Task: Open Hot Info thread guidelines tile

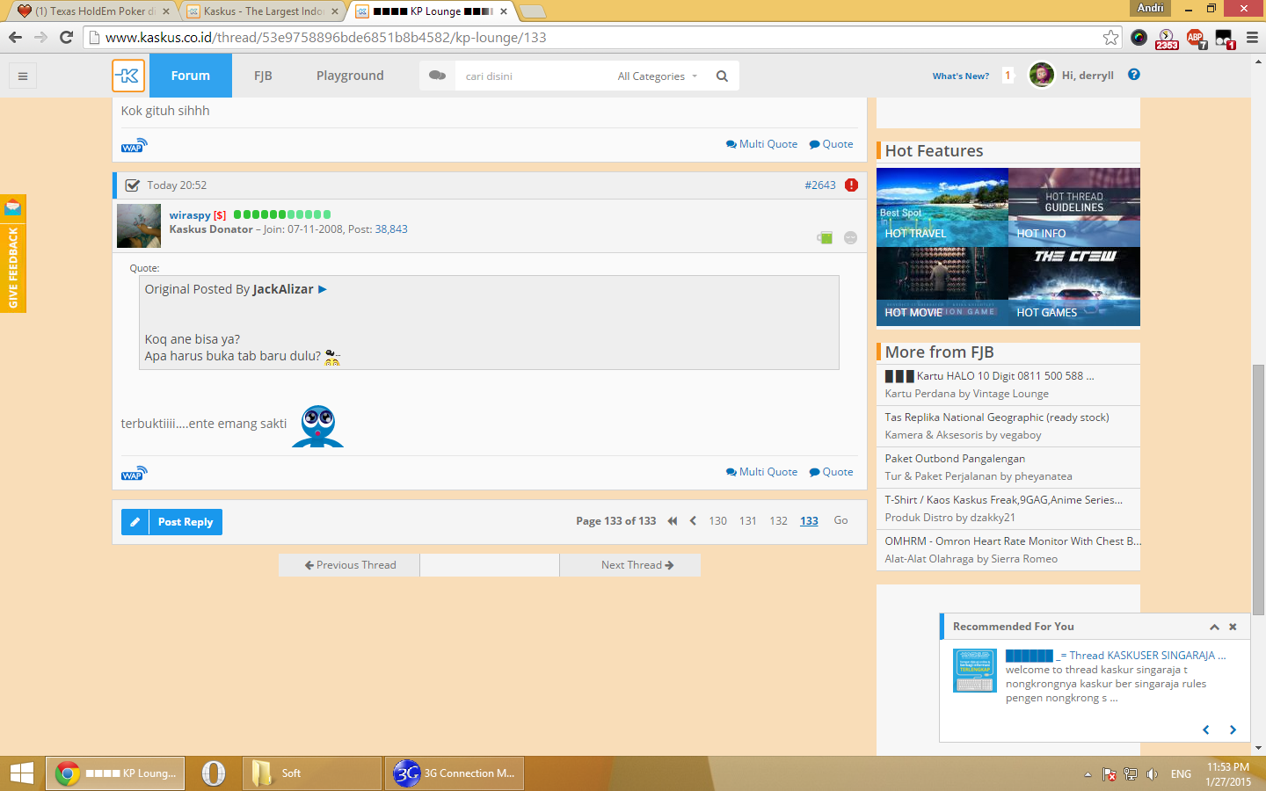Action: tap(1074, 207)
